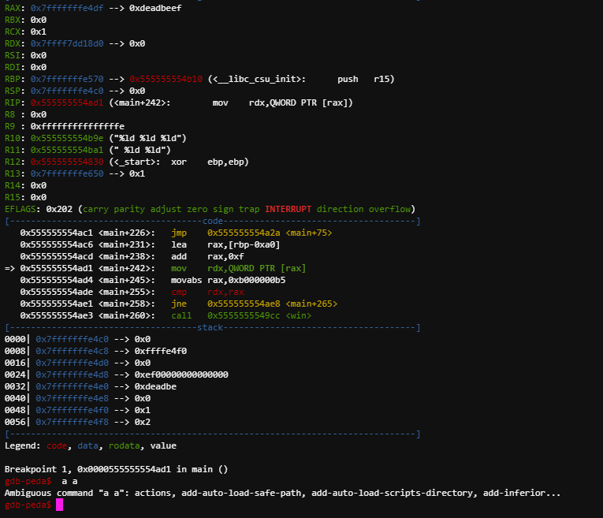The width and height of the screenshot is (603, 518).
Task: Select the Breakpoint 1 message line
Action: click(x=116, y=470)
